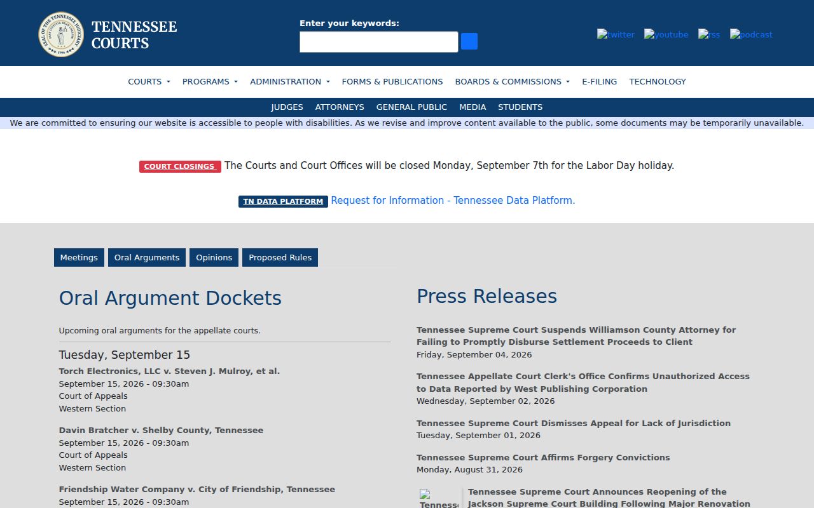Image resolution: width=814 pixels, height=508 pixels.
Task: Focus the keywords search field
Action: pos(379,42)
